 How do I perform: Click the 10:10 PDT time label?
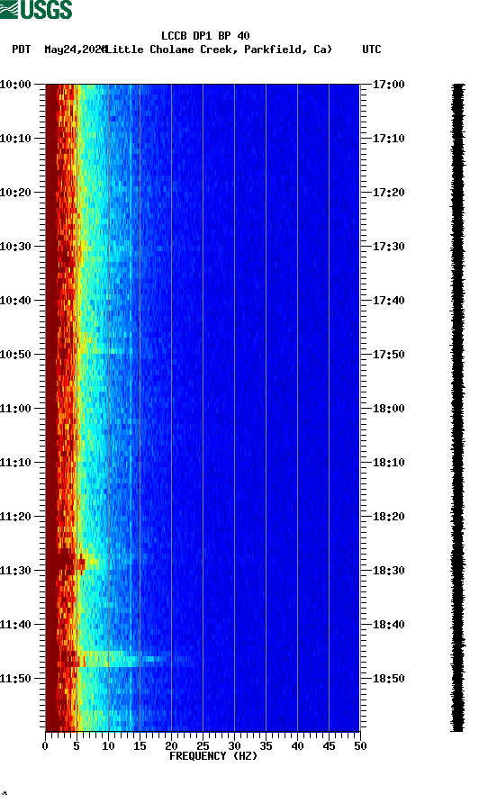15,139
